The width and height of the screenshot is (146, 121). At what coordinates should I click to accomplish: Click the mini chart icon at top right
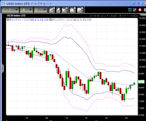(135, 10)
